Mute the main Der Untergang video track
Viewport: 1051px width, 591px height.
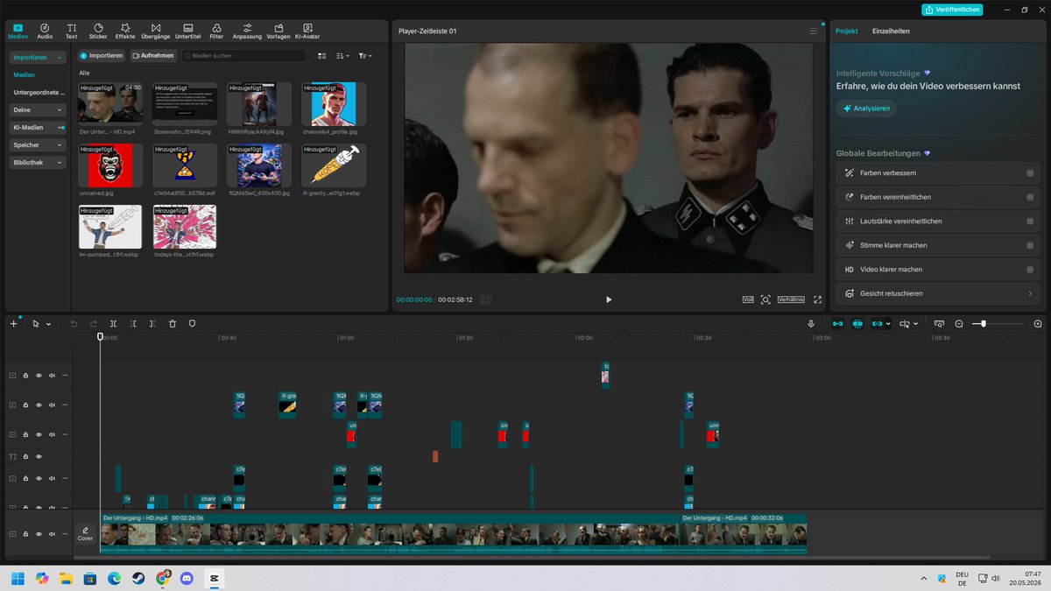click(x=52, y=533)
